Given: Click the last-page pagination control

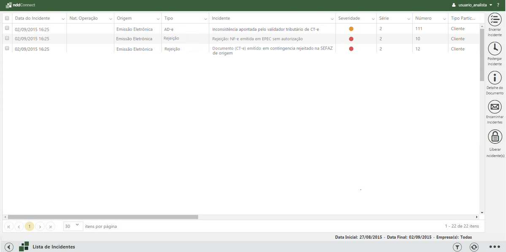Looking at the screenshot, I should (50, 226).
